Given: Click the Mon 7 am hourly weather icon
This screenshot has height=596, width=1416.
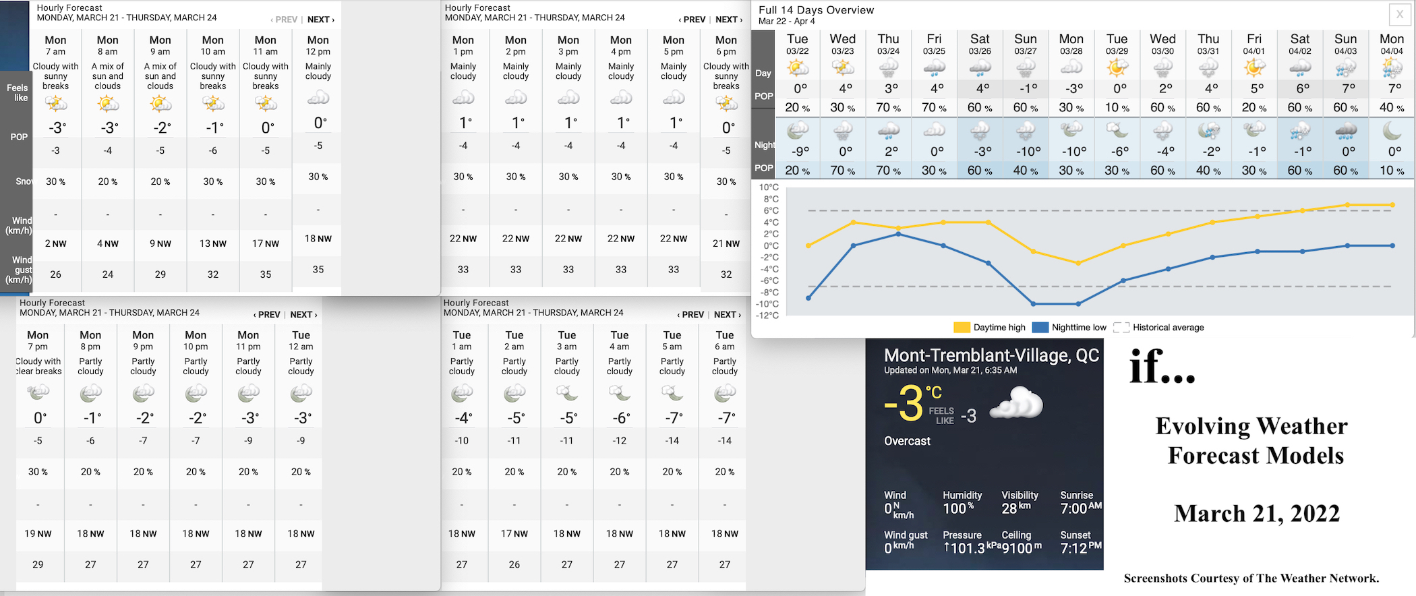Looking at the screenshot, I should (x=56, y=104).
